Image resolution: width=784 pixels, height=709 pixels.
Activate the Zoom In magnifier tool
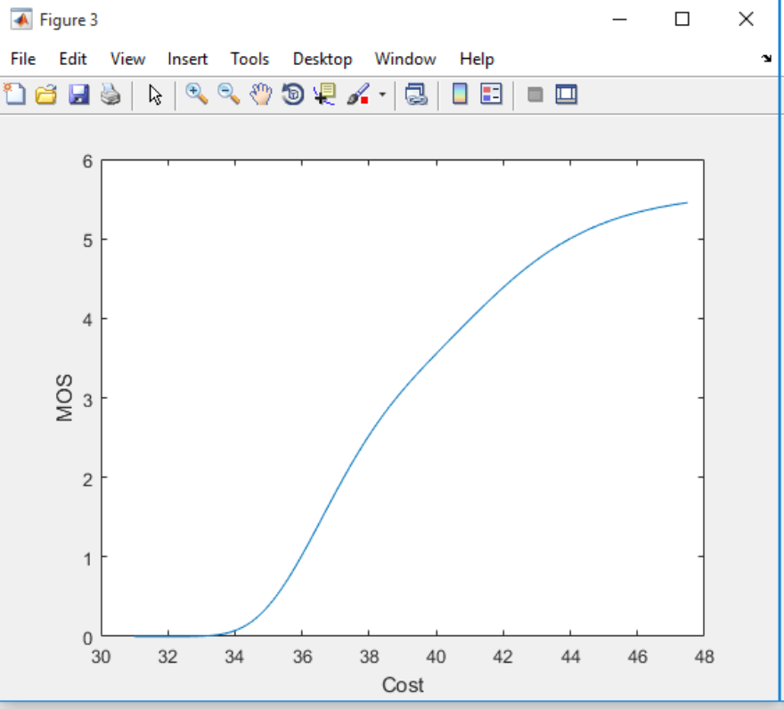tap(197, 94)
